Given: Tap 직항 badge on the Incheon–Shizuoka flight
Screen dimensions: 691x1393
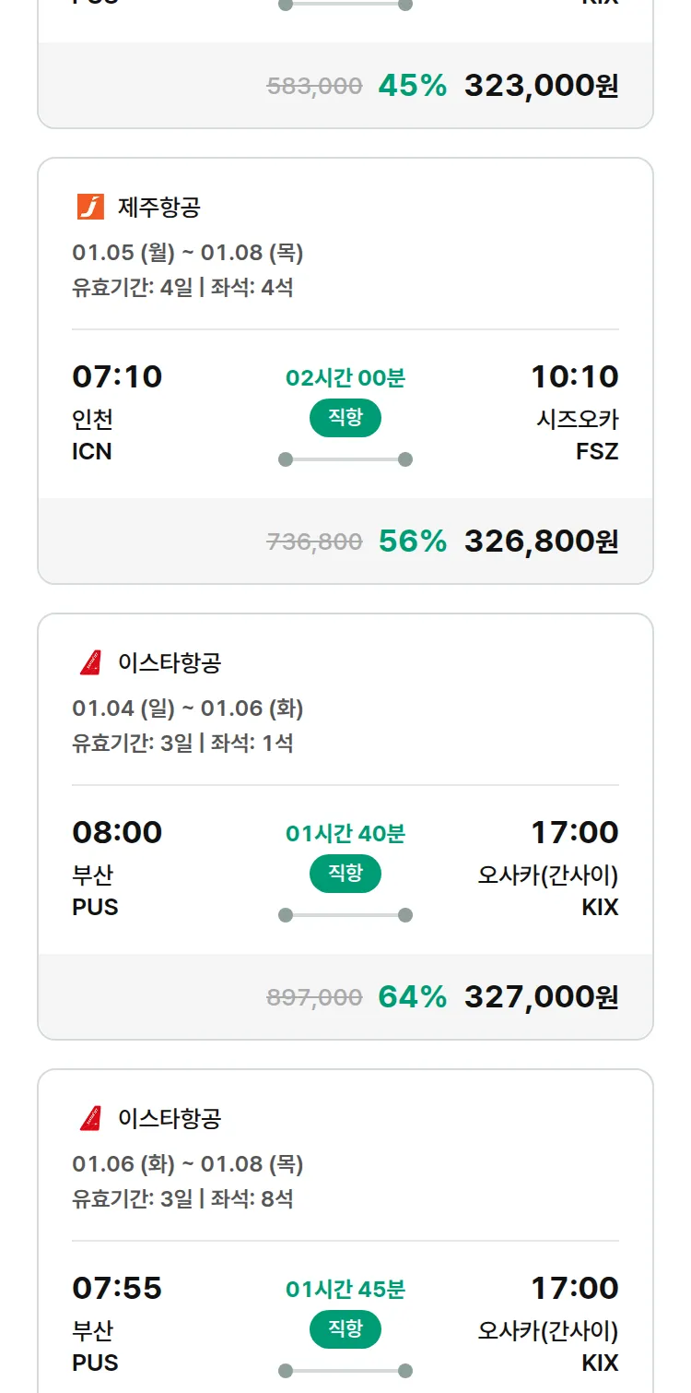Looking at the screenshot, I should 345,418.
